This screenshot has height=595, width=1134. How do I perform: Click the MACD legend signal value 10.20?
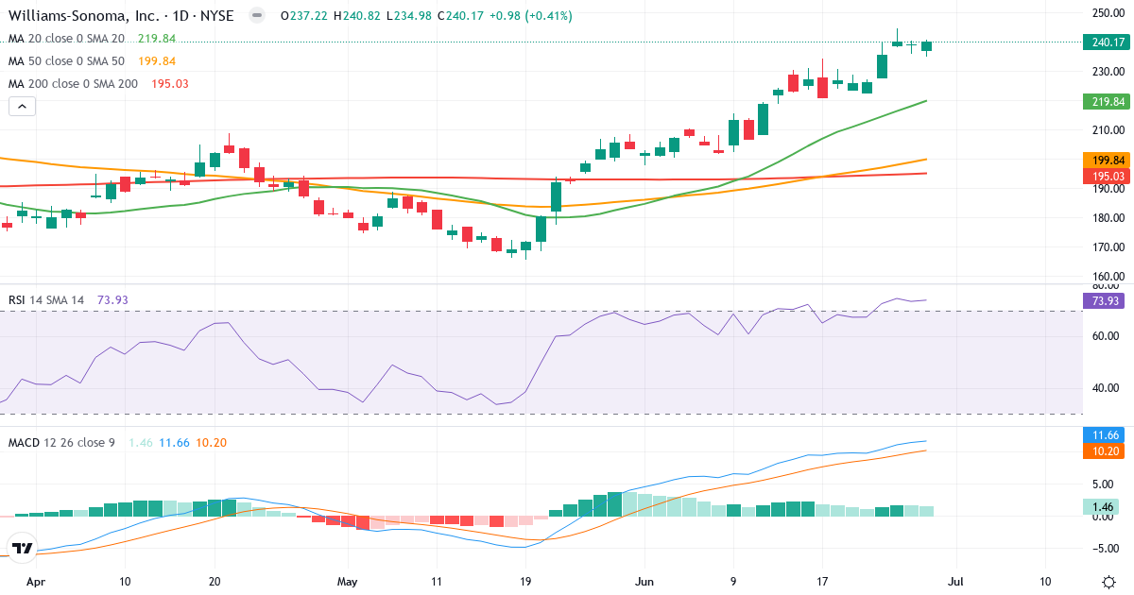click(211, 442)
